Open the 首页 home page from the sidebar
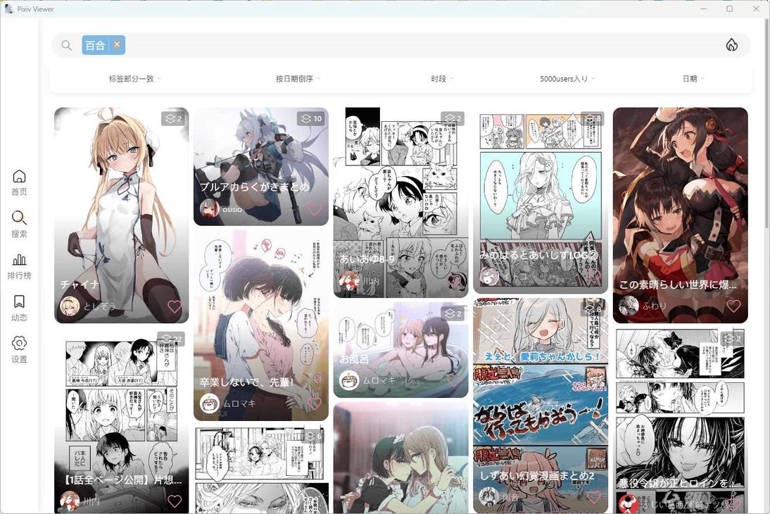Image resolution: width=770 pixels, height=514 pixels. coord(18,182)
